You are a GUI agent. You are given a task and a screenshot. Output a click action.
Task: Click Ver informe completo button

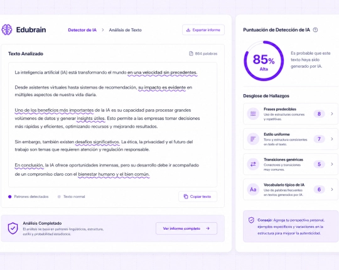pyautogui.click(x=186, y=229)
